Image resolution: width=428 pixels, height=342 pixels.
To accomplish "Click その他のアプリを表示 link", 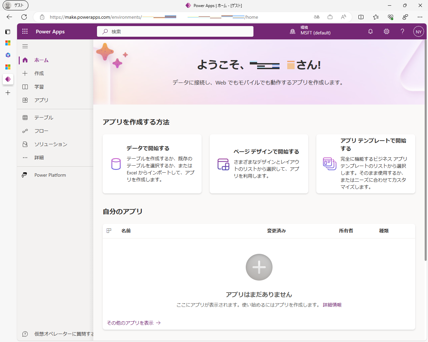I will (134, 323).
